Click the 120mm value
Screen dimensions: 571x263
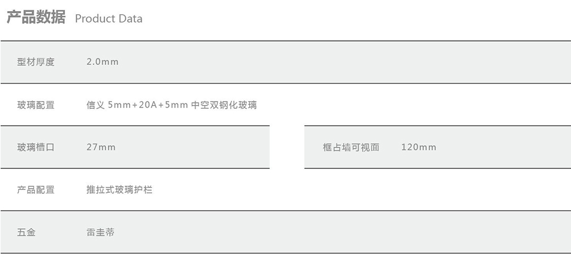(x=419, y=147)
